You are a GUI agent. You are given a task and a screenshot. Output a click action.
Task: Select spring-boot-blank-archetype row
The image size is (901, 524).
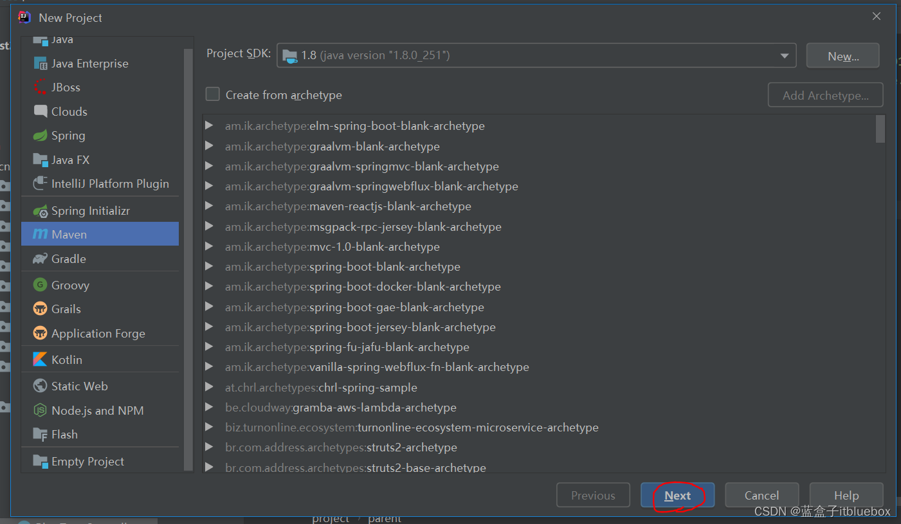(544, 266)
